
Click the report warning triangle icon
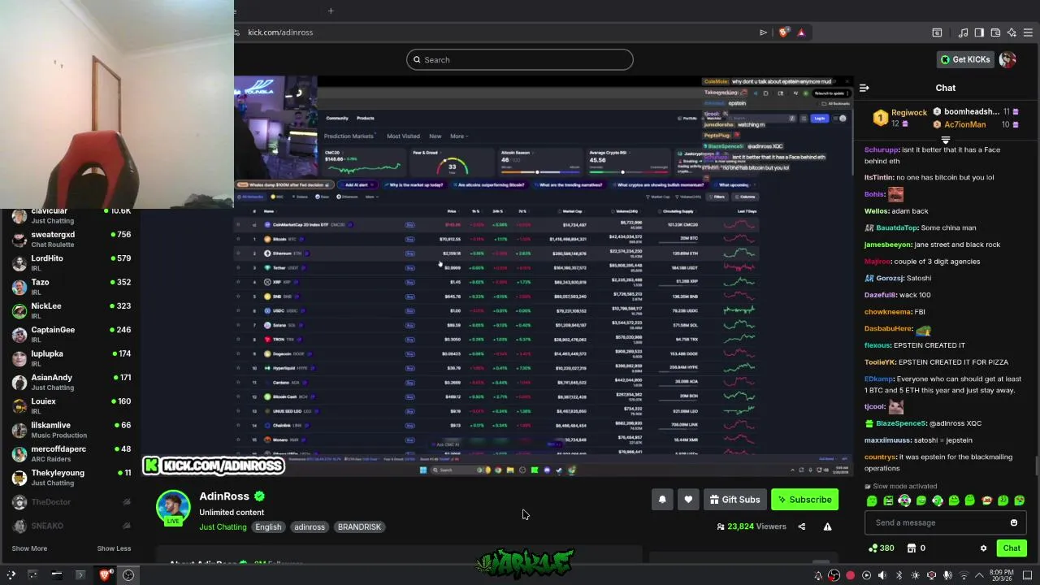click(827, 526)
